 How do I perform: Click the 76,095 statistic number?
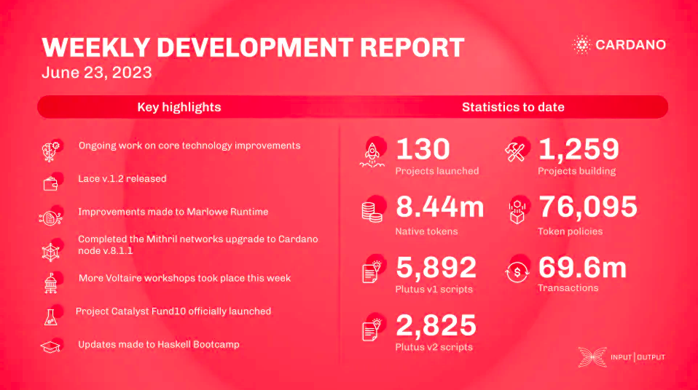click(x=588, y=207)
